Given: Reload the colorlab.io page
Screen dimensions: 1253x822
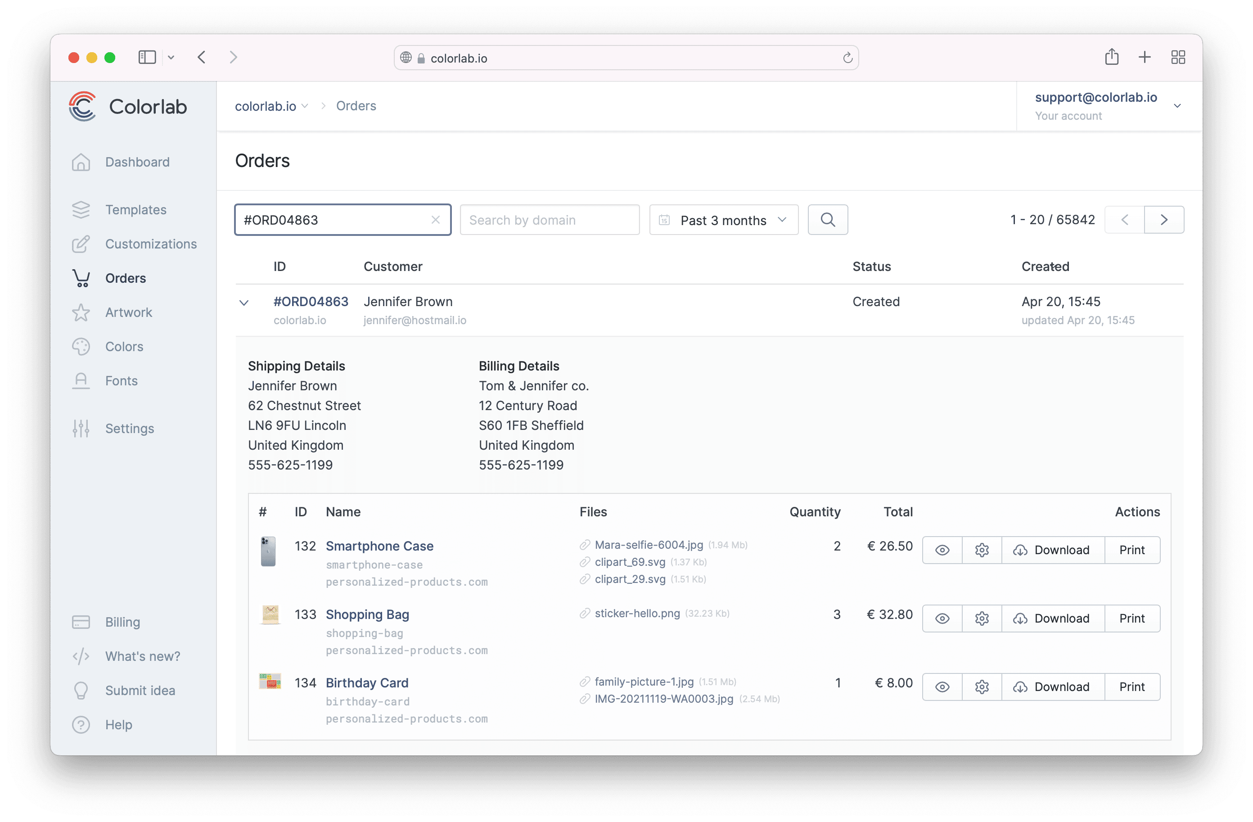Looking at the screenshot, I should point(847,58).
